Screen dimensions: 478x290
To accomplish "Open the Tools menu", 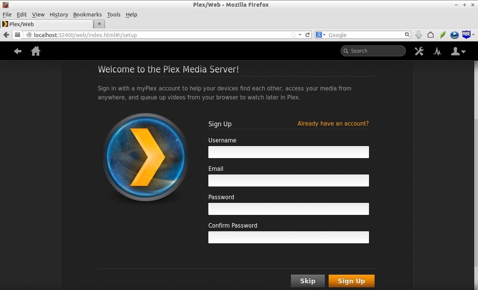I will 114,15.
